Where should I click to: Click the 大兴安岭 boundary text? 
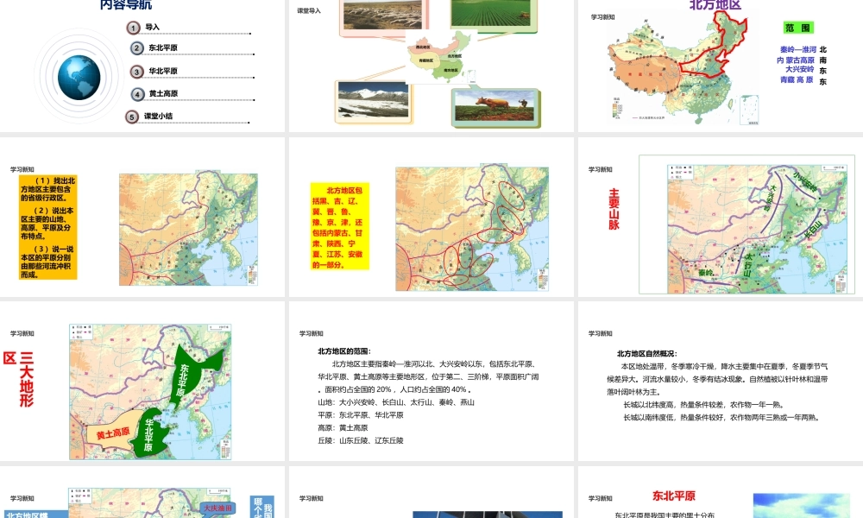click(800, 69)
